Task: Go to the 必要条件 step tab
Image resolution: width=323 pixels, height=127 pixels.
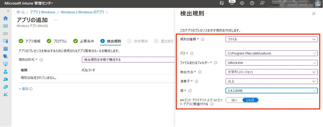Action: click(x=84, y=41)
